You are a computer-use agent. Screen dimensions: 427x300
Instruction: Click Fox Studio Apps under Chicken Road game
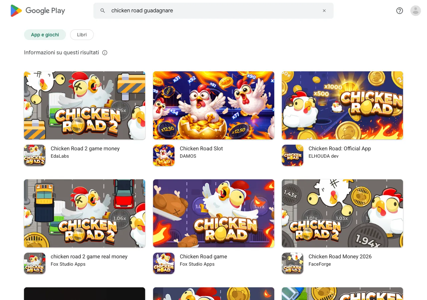pyautogui.click(x=197, y=264)
